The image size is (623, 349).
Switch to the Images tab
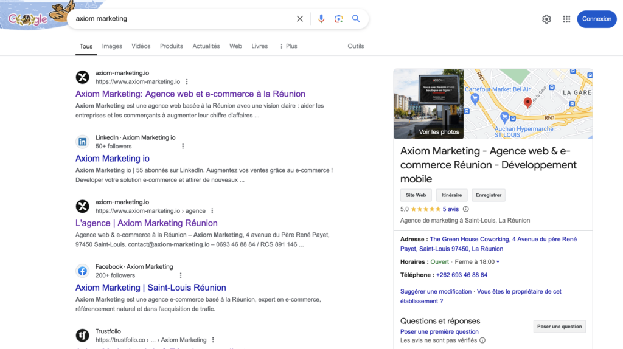point(112,46)
